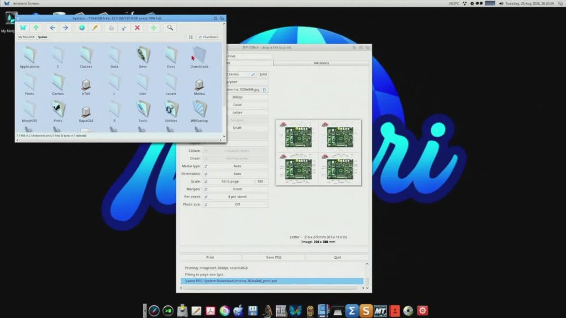
Task: Click the volume speaker icon in top bar
Action: click(501, 3)
